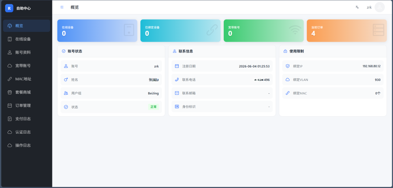
Task: Click the wifi icon on 宽带账号 card
Action: 295,30
